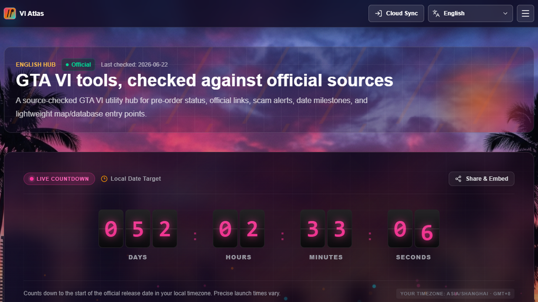Click the countdown note about local timezone
This screenshot has height=302, width=538.
tap(152, 293)
